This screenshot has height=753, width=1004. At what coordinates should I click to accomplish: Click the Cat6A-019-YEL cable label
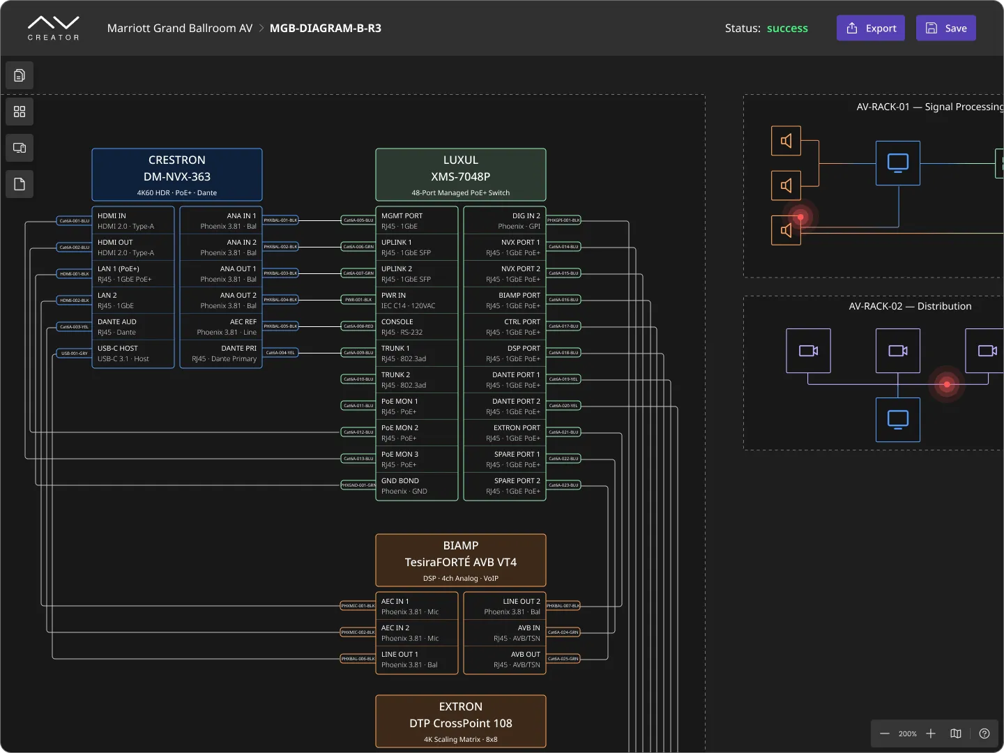point(563,379)
